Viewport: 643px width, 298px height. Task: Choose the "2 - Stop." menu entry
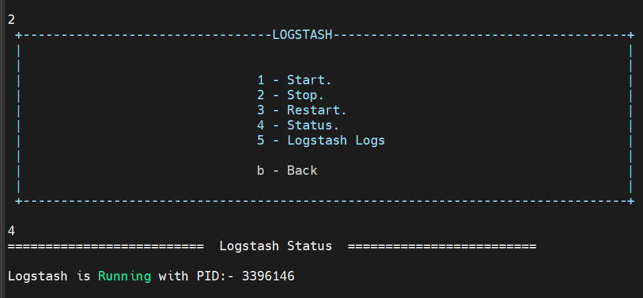[290, 95]
